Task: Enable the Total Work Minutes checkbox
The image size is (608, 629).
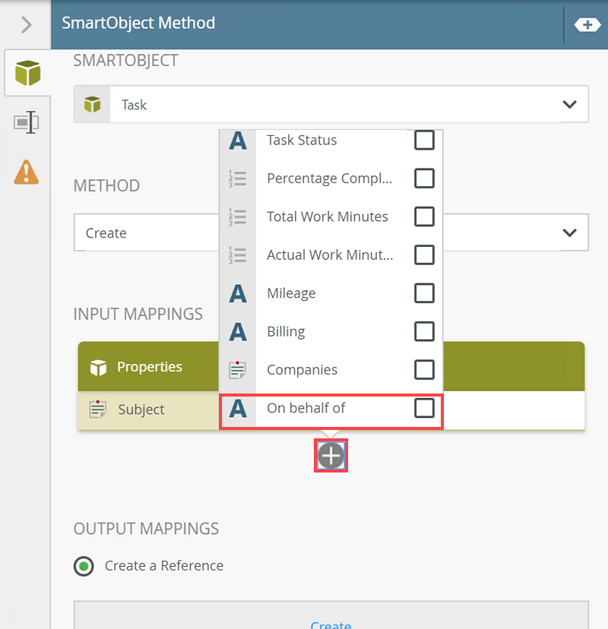Action: 424,217
